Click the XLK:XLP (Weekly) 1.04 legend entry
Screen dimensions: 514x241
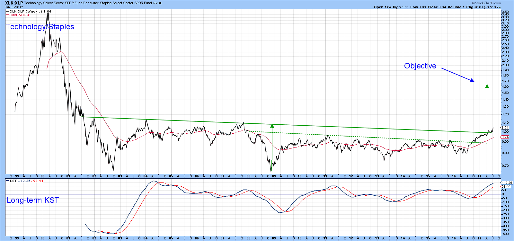tap(29, 11)
